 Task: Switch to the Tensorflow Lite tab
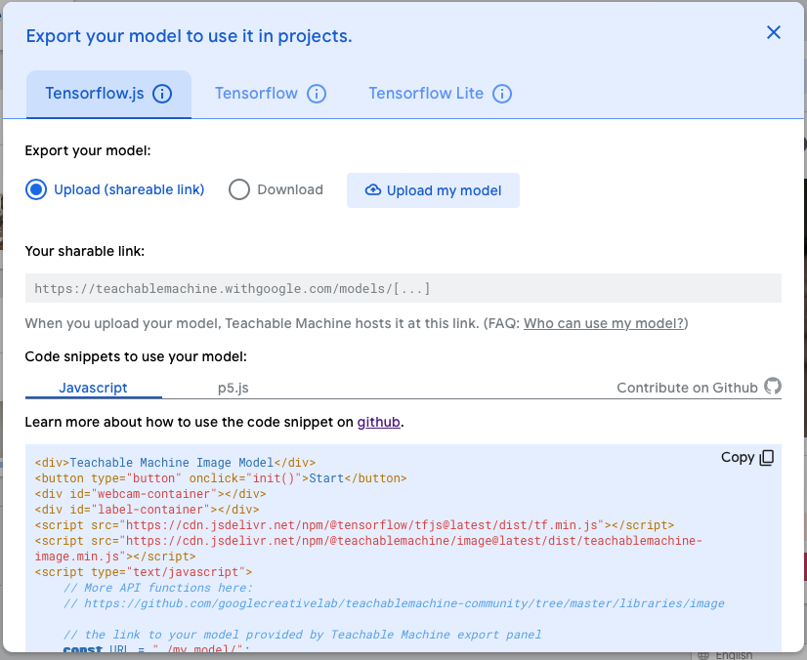coord(426,94)
